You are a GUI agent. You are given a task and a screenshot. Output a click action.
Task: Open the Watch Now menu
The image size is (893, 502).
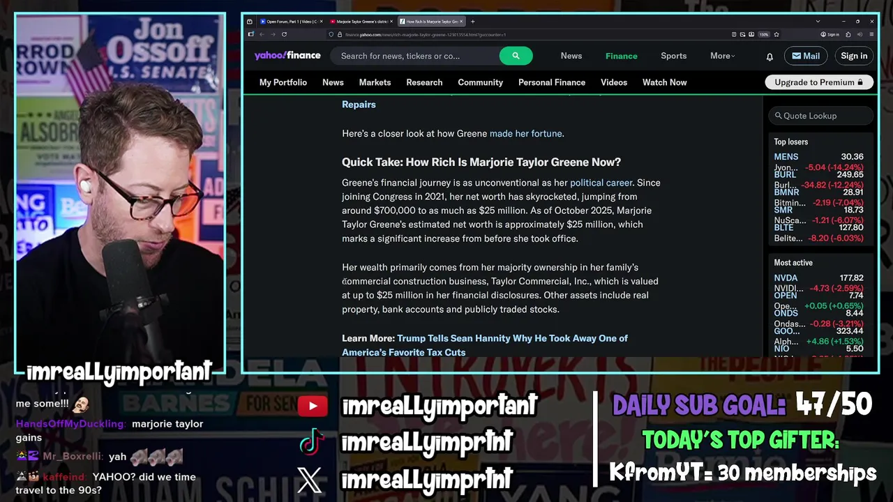(x=664, y=82)
